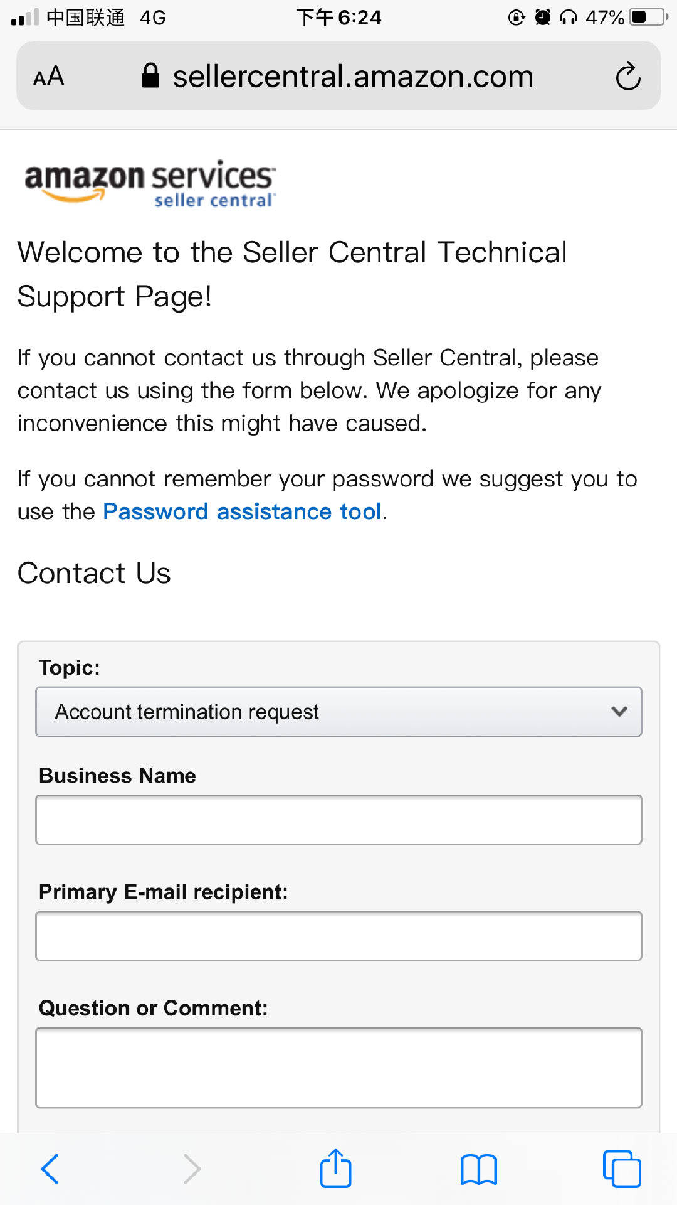Image resolution: width=677 pixels, height=1205 pixels.
Task: Open the Password assistance tool link
Action: click(x=242, y=511)
